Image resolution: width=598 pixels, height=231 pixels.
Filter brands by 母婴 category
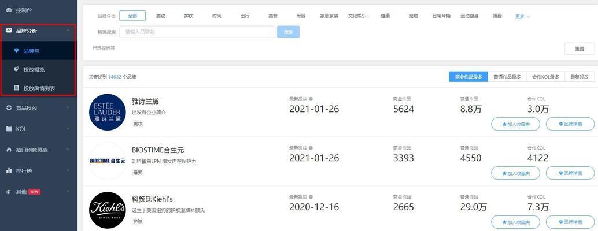301,16
